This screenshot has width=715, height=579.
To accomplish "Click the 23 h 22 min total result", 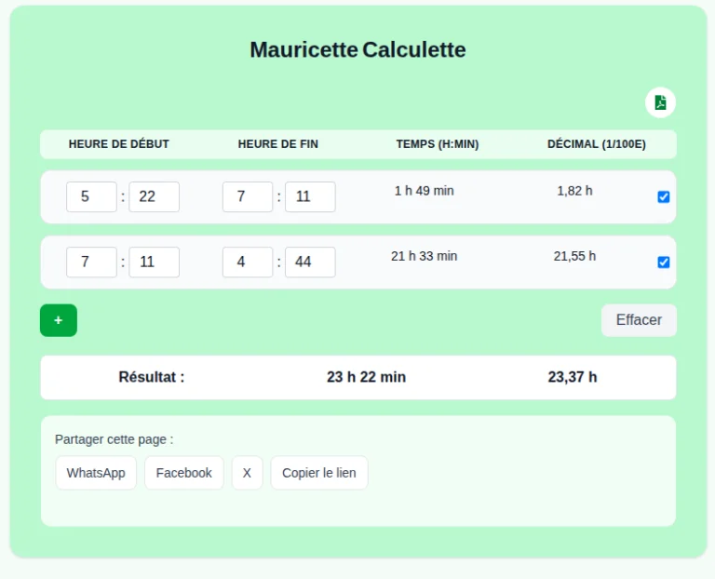I will tap(366, 377).
